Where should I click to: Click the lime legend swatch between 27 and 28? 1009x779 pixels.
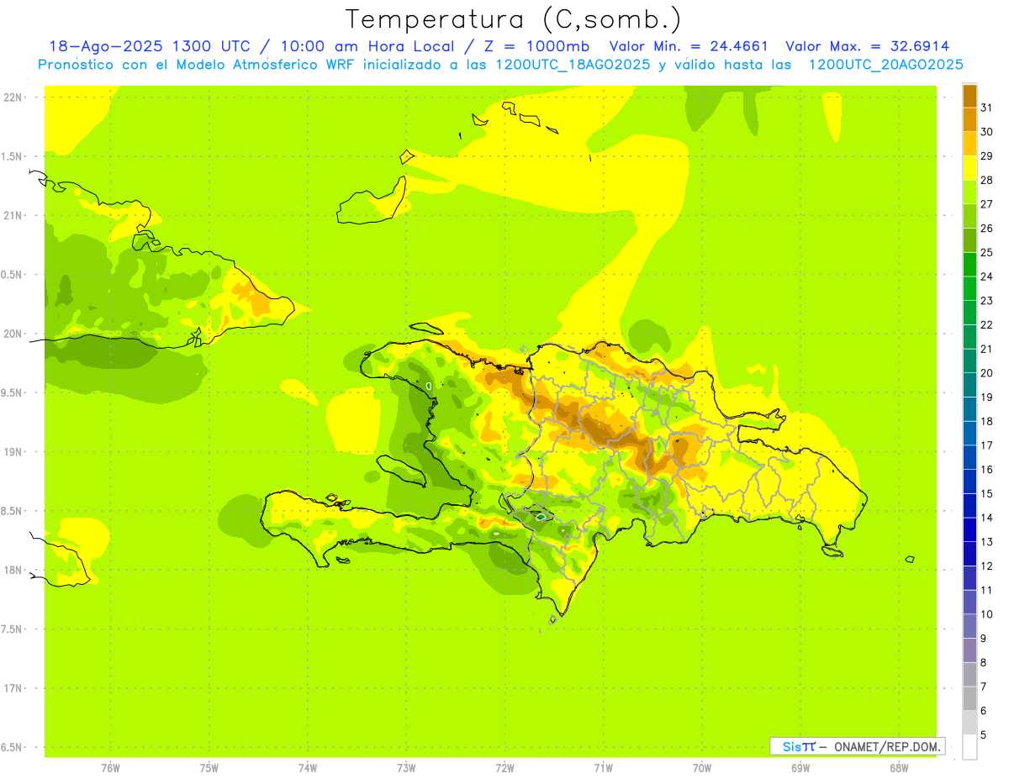[969, 192]
